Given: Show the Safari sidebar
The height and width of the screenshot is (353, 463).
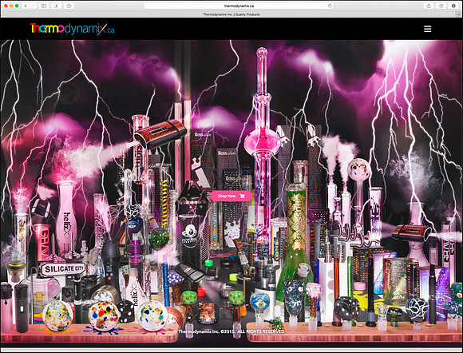Looking at the screenshot, I should click(44, 6).
